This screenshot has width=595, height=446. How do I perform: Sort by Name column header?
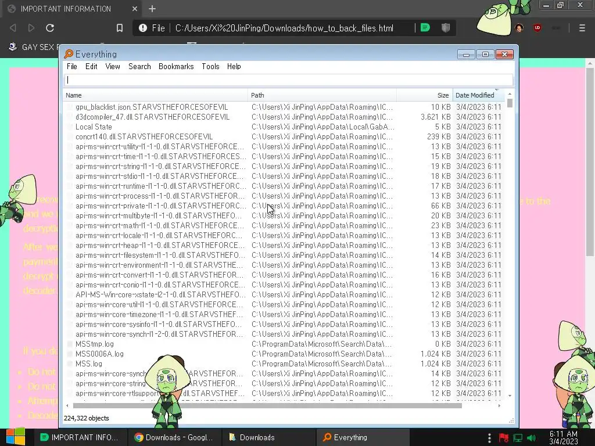[x=155, y=95]
